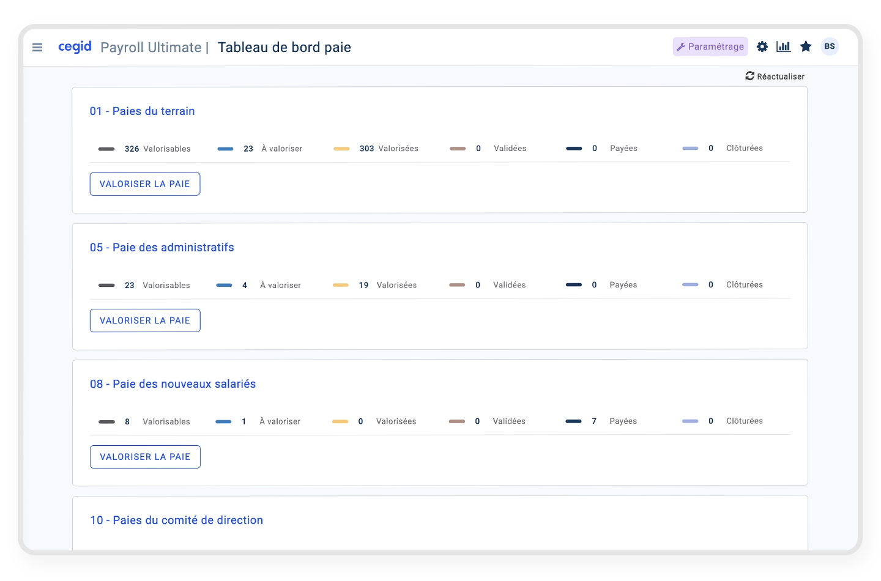Open 08 - Paie des nouveaux salariés

pos(173,384)
